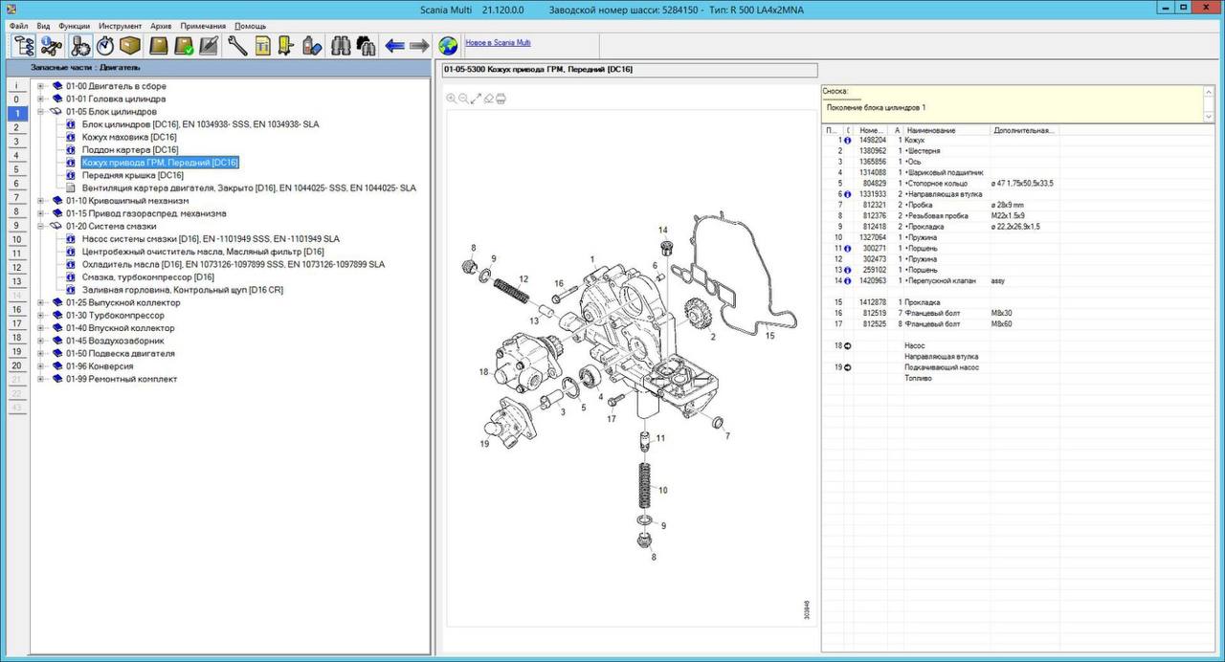Click the zoom out magnifier above diagram

click(464, 99)
